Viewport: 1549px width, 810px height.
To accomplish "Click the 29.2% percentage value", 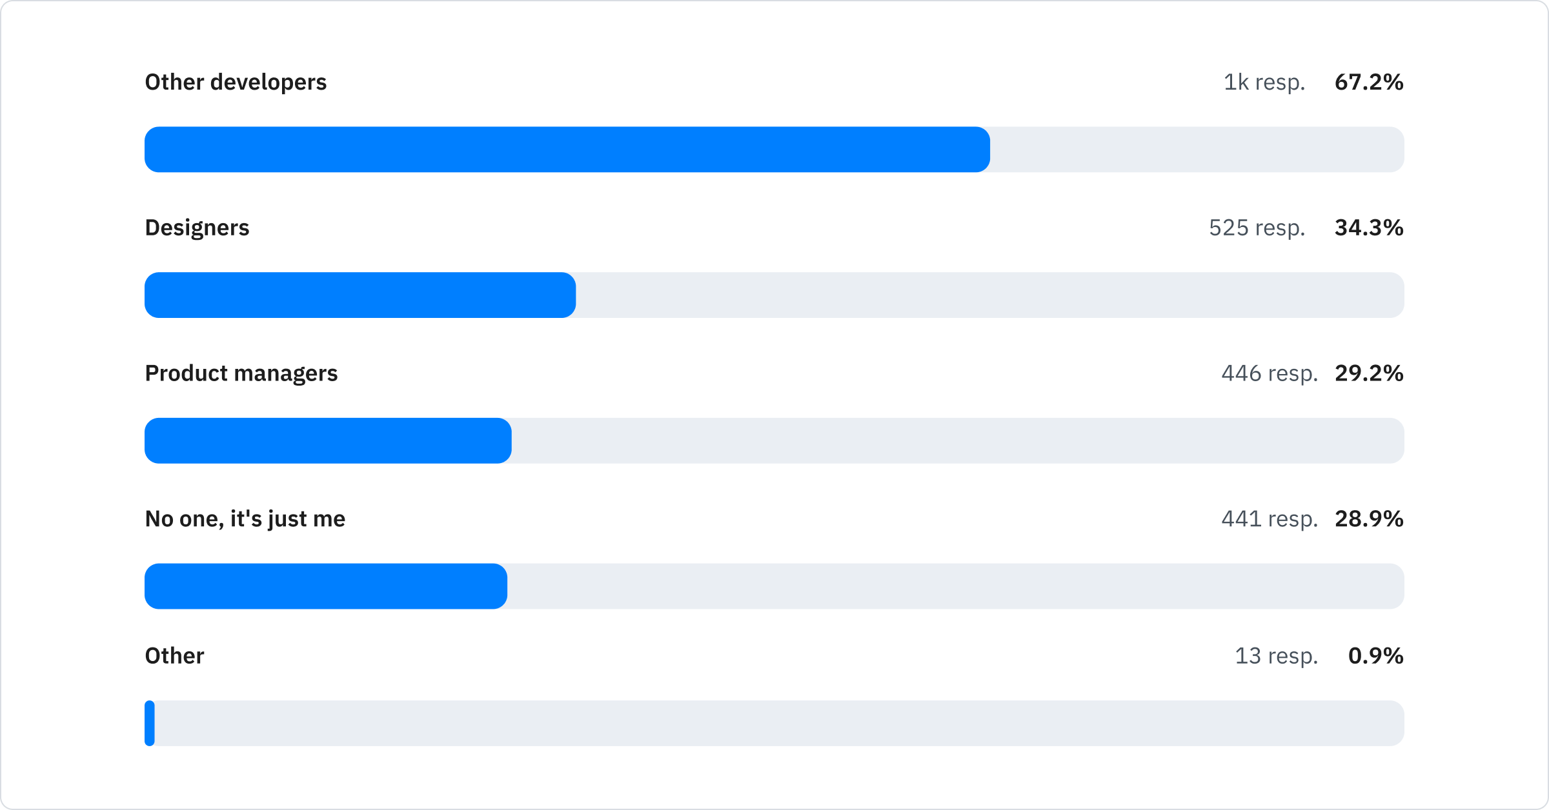I will [1369, 373].
